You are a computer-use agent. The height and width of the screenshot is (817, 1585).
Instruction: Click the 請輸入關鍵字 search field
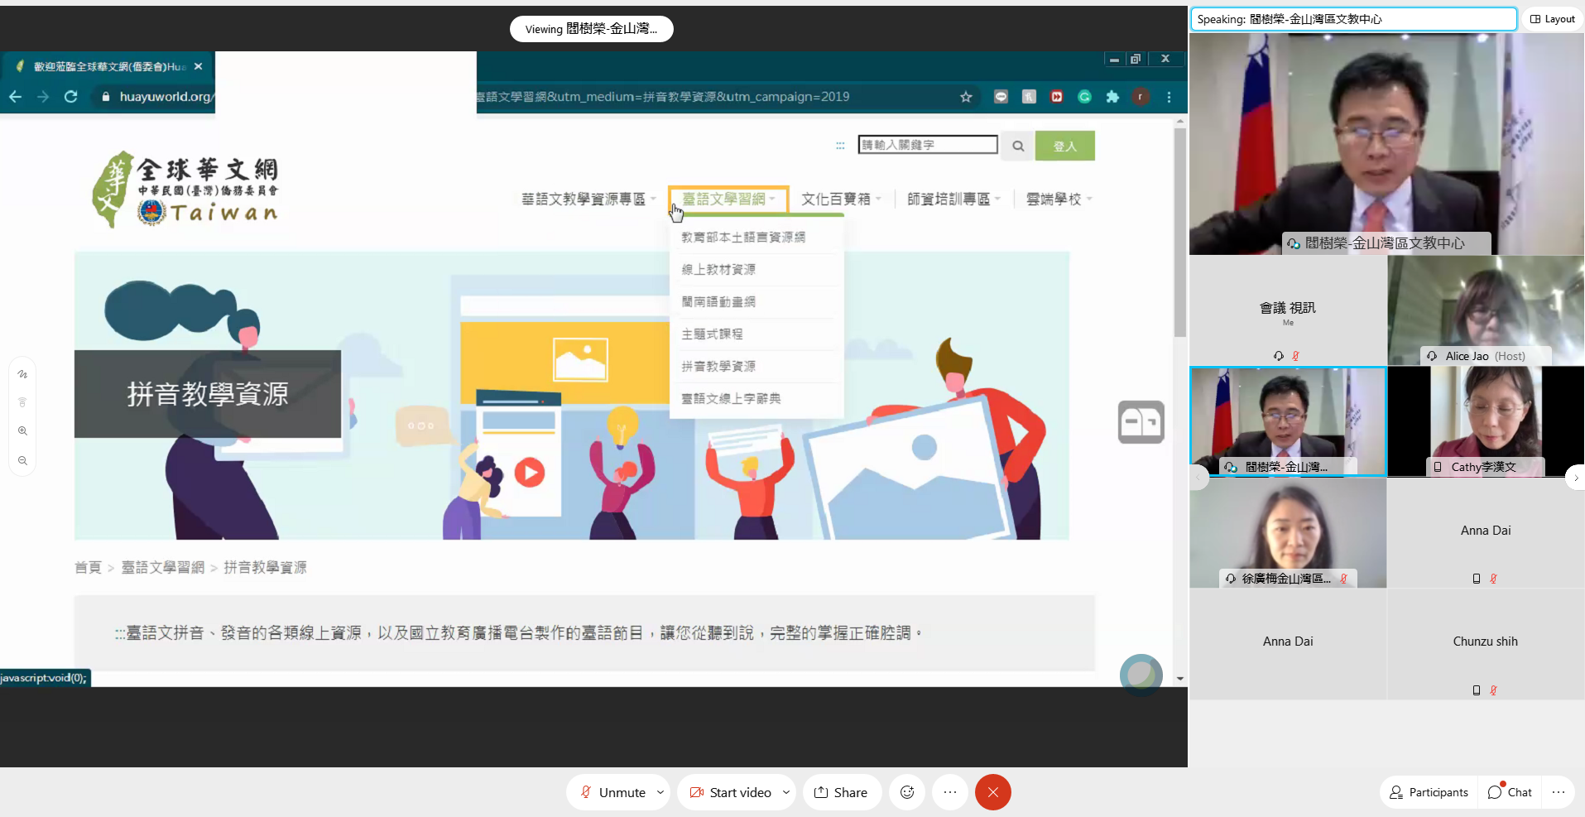[x=927, y=144]
